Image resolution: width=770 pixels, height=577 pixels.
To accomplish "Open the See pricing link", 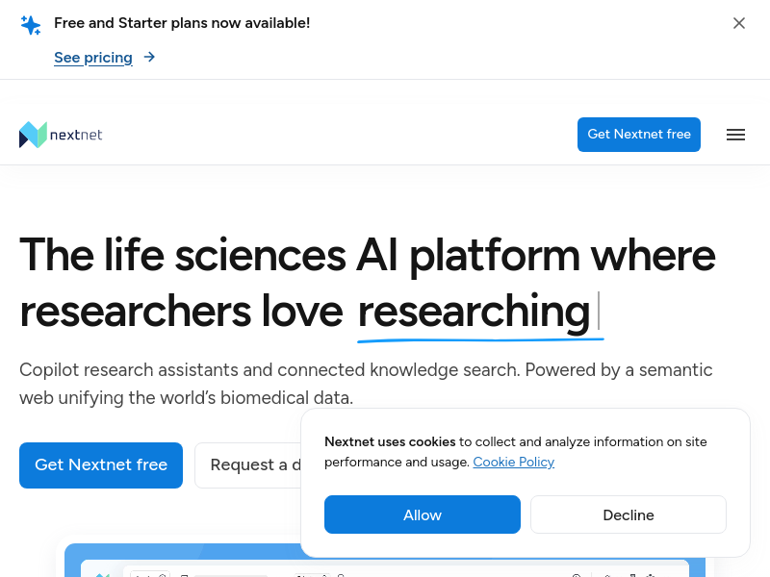I will (93, 58).
